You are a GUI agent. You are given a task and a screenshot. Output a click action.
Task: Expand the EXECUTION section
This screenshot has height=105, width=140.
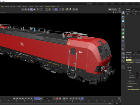(x=127, y=81)
